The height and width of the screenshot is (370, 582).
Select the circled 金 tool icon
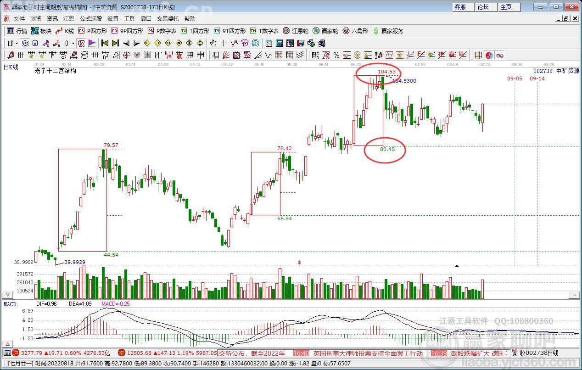tap(358, 55)
